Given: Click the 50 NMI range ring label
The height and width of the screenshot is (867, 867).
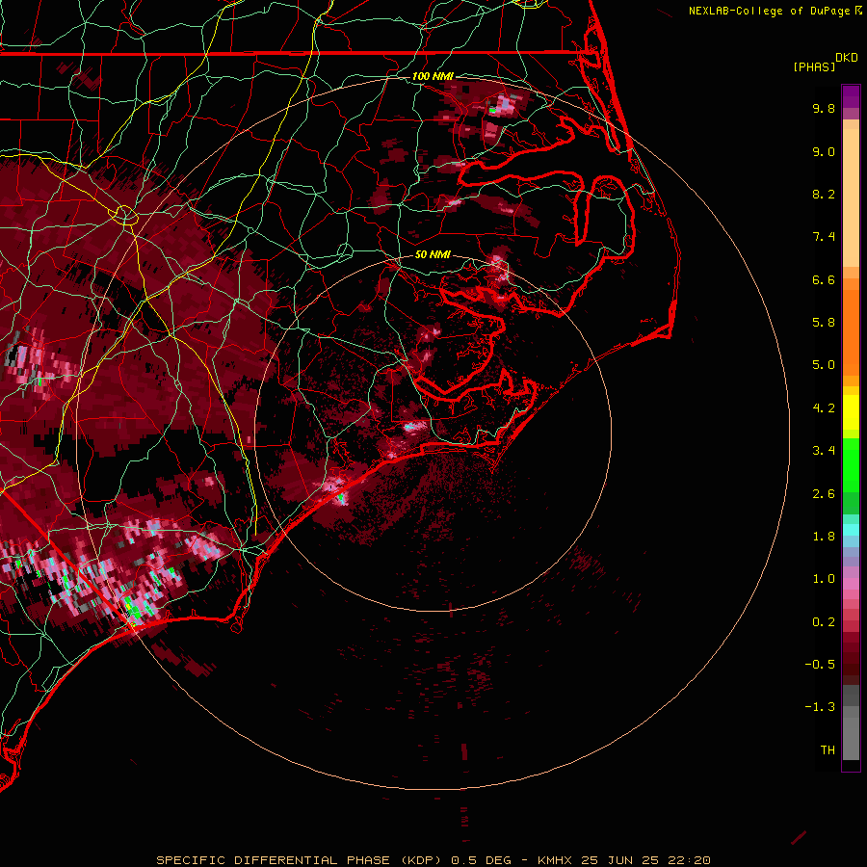Looking at the screenshot, I should tap(433, 255).
